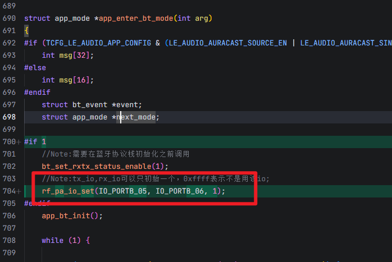Click the diff marker beside line 704
Viewport: 392px width, 262px height.
[19, 191]
